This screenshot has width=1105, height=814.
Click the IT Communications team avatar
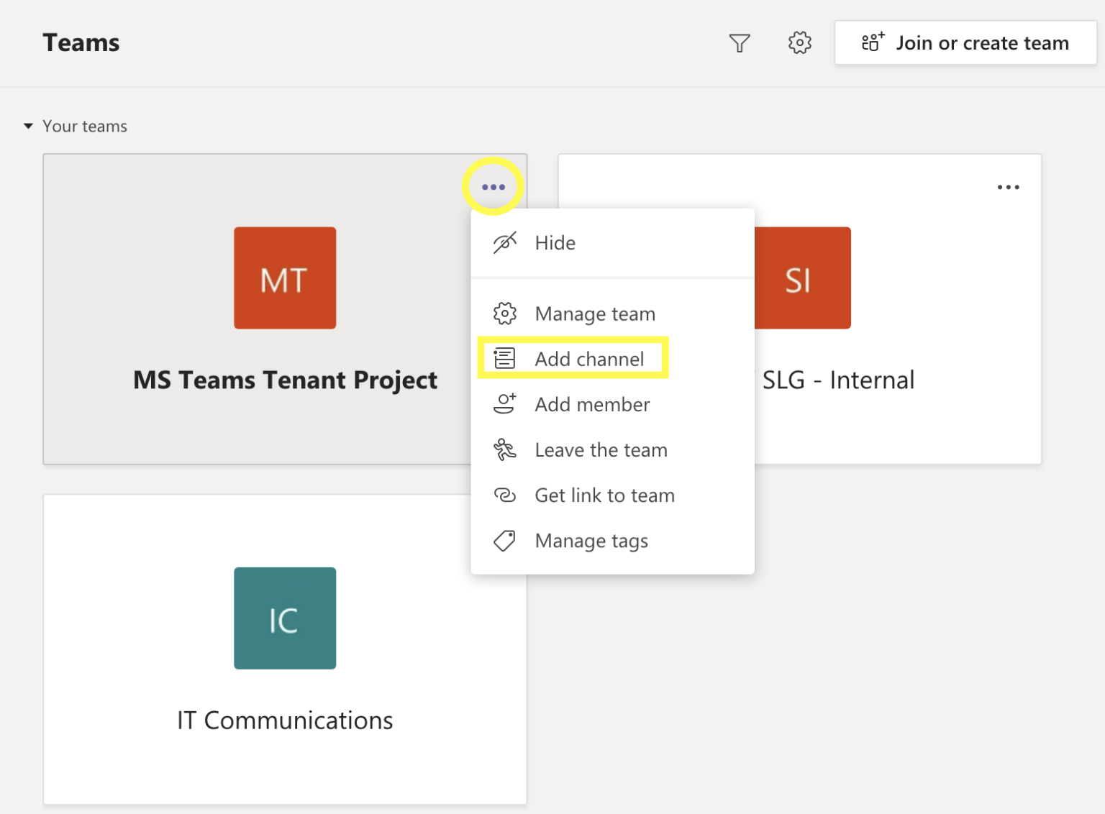pyautogui.click(x=285, y=618)
